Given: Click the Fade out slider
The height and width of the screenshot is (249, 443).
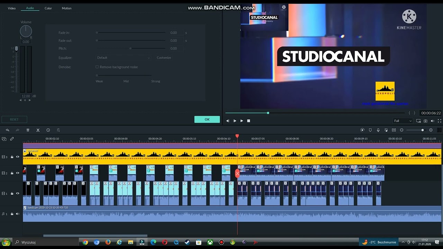Looking at the screenshot, I should point(131,40).
